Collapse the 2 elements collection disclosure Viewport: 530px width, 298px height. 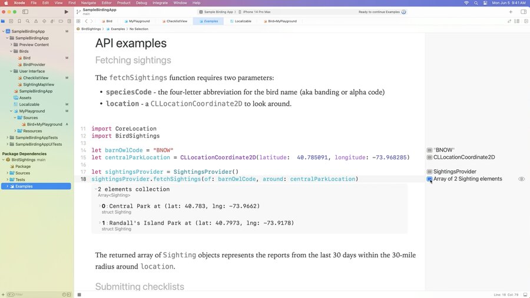95,189
